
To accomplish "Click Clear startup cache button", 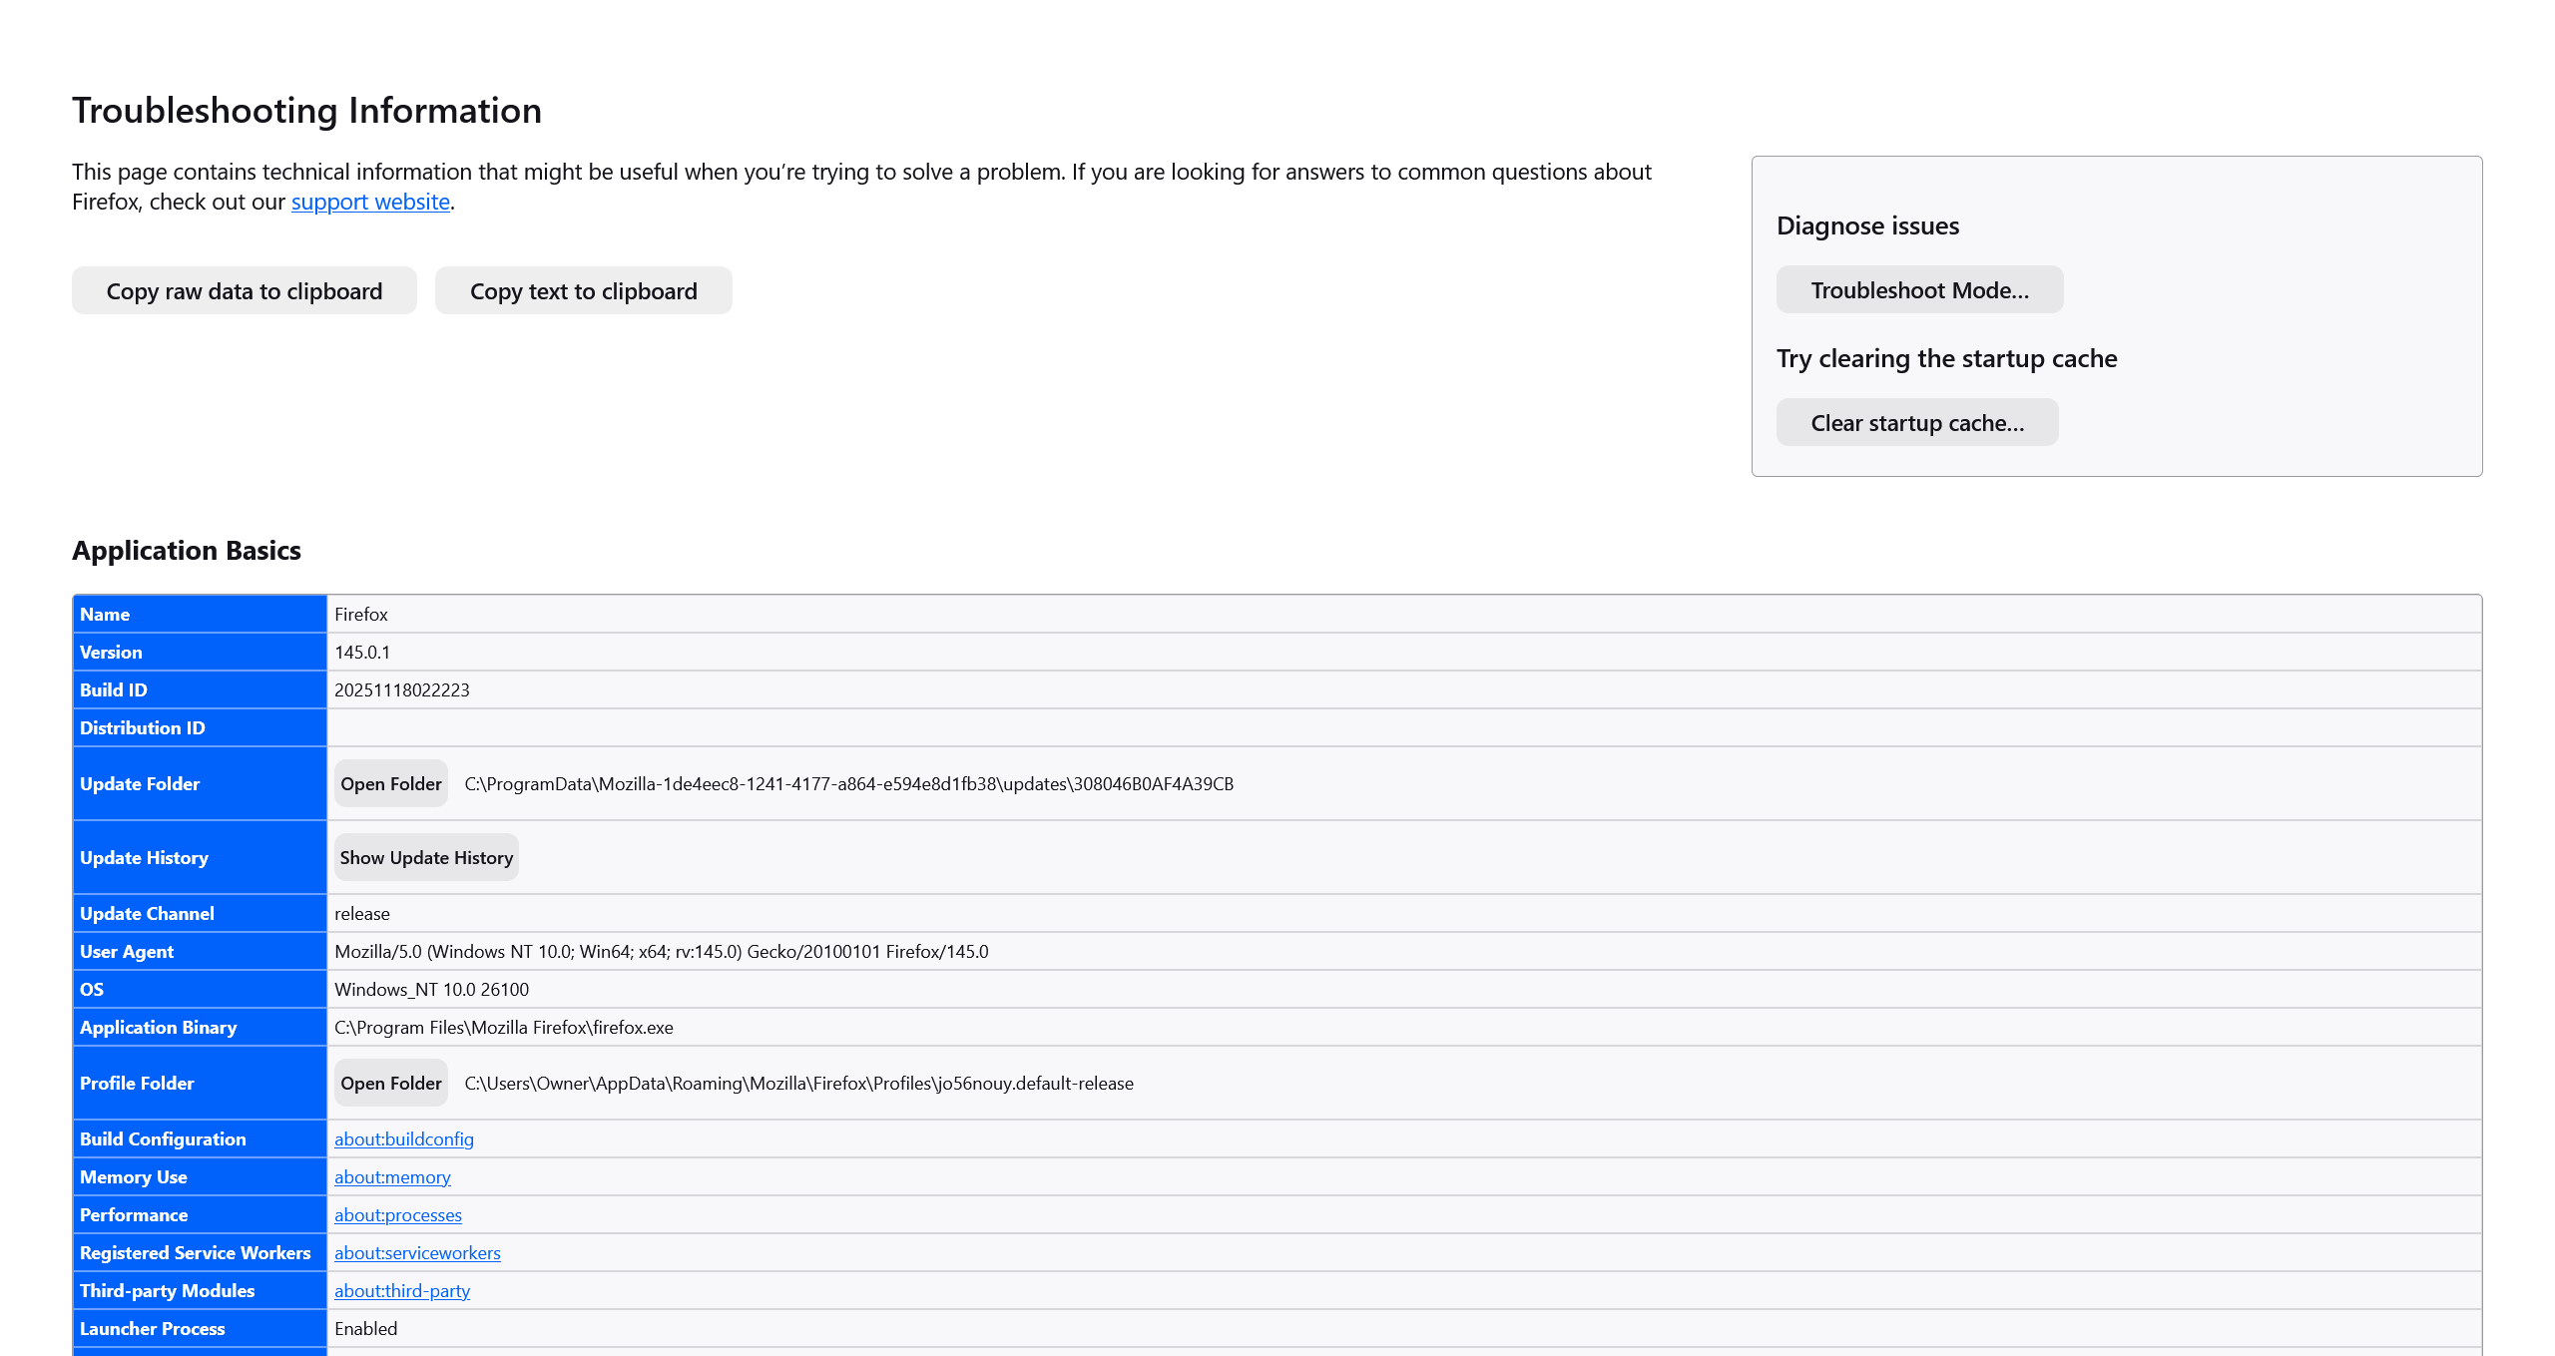I will [1916, 423].
